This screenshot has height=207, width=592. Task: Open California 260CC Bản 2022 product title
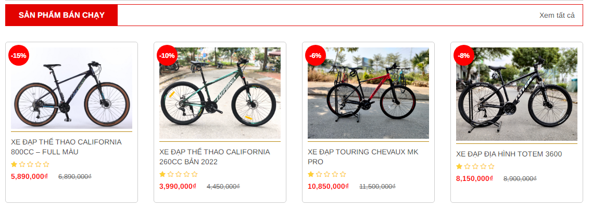pyautogui.click(x=215, y=156)
